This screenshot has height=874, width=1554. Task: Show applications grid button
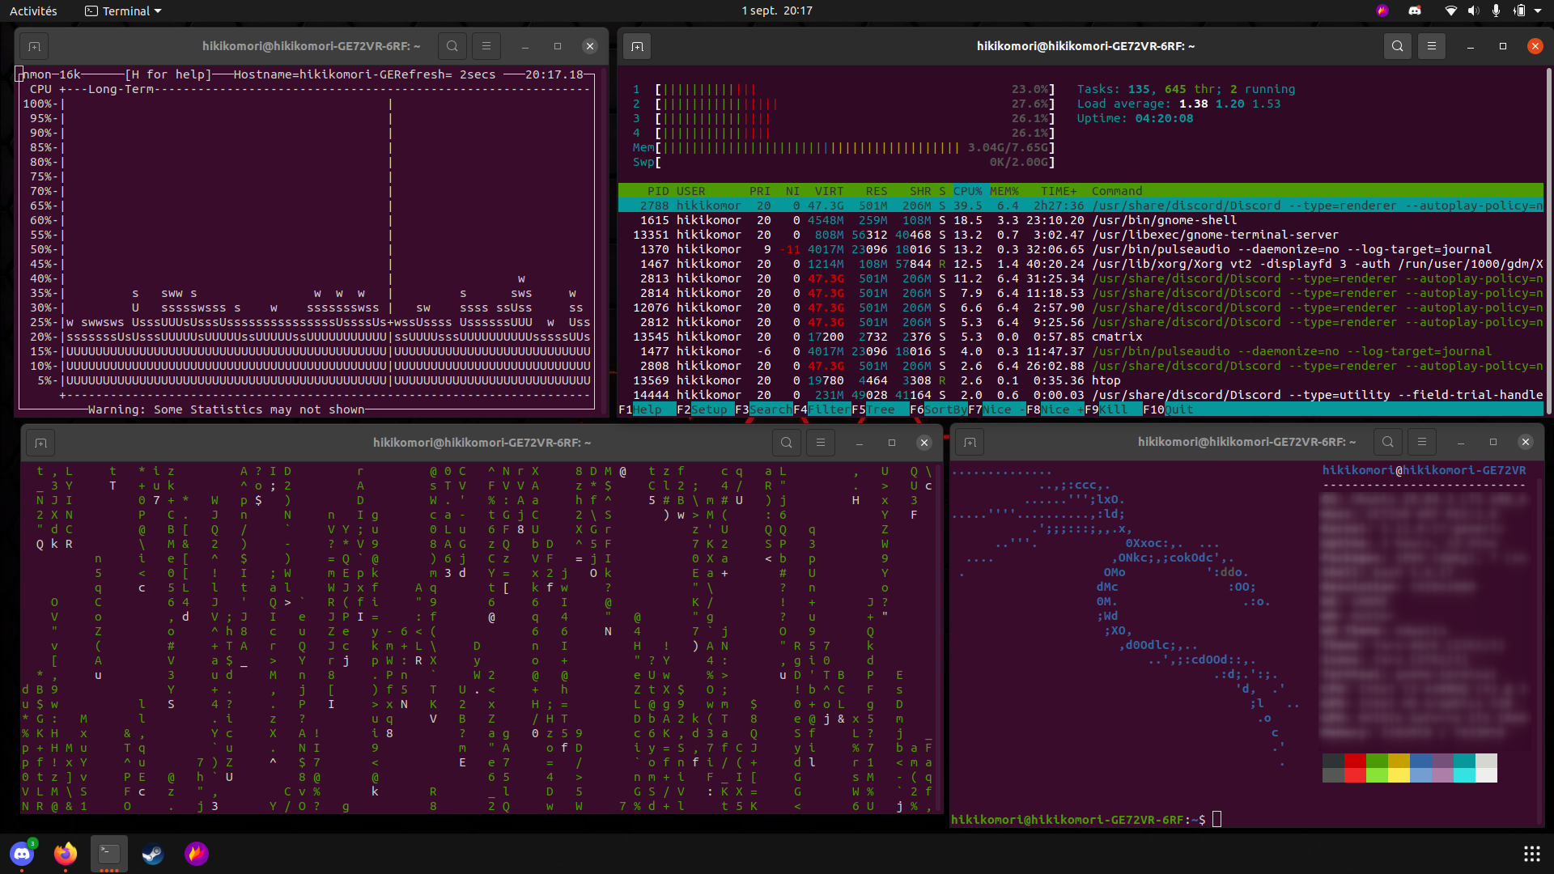[1531, 854]
